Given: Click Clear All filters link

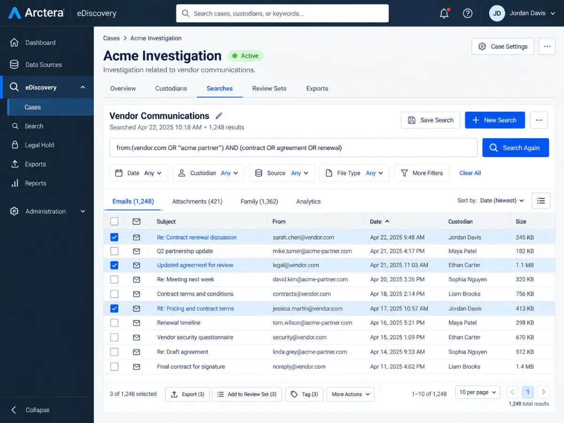Looking at the screenshot, I should (470, 173).
